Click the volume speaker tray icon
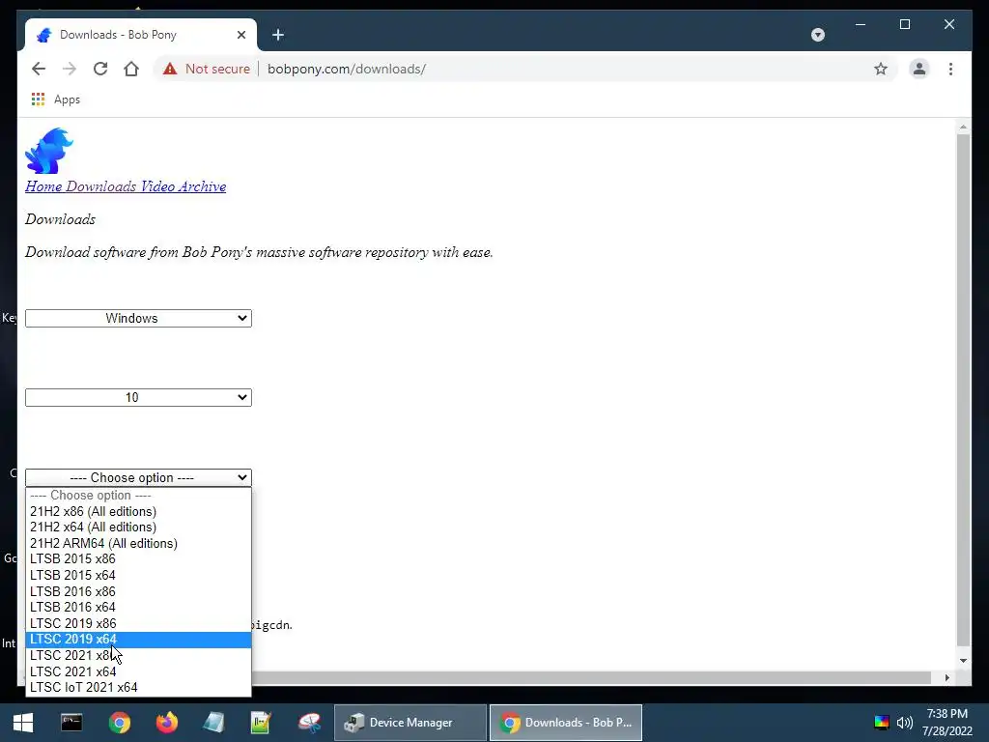989x742 pixels. click(904, 723)
